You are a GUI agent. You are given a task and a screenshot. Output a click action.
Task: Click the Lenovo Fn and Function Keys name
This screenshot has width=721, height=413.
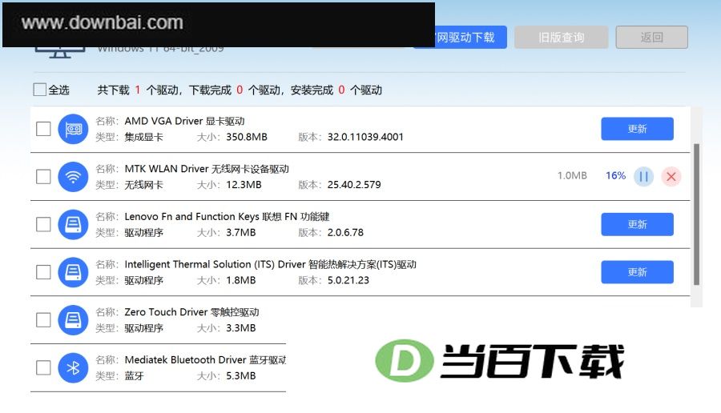point(228,217)
